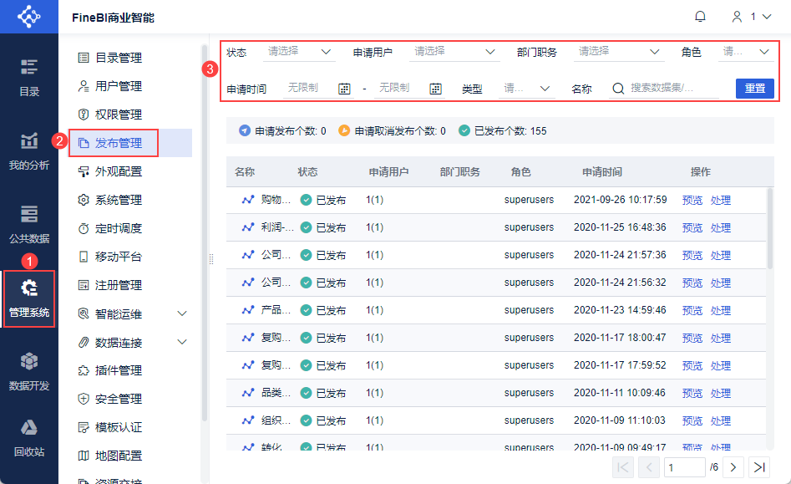Viewport: 791px width, 484px height.
Task: Open 目录 in the left navigation
Action: (x=28, y=78)
